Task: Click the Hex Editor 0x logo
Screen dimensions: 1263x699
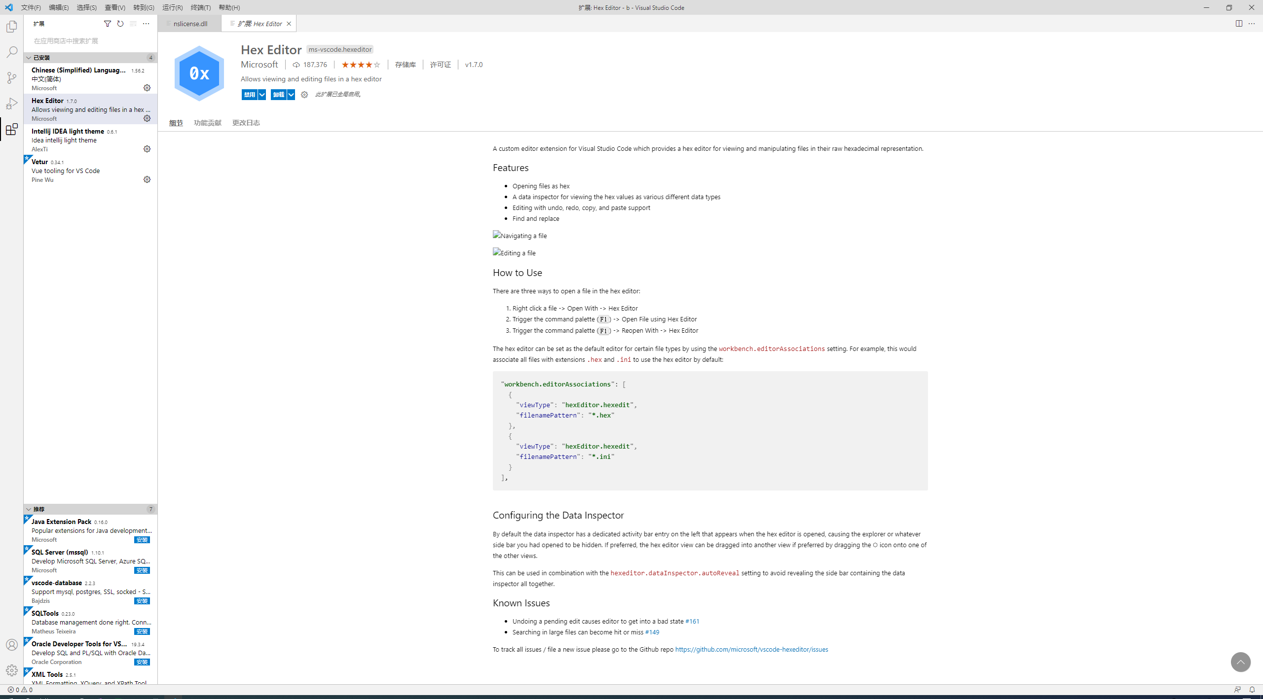Action: coord(199,73)
